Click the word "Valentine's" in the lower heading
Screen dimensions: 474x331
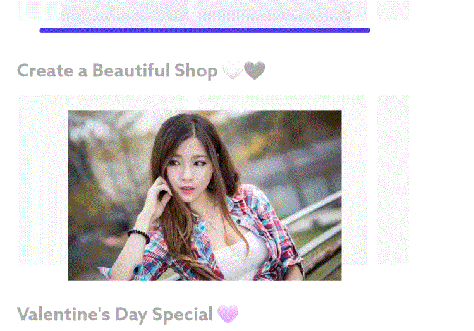pyautogui.click(x=64, y=314)
